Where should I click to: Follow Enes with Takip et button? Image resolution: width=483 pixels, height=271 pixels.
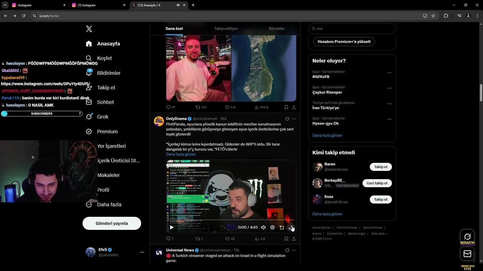(381, 199)
